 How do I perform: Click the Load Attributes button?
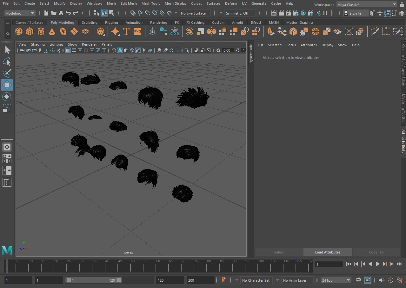pyautogui.click(x=328, y=252)
